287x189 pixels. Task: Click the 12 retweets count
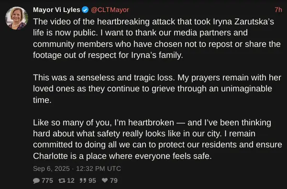click(x=71, y=180)
